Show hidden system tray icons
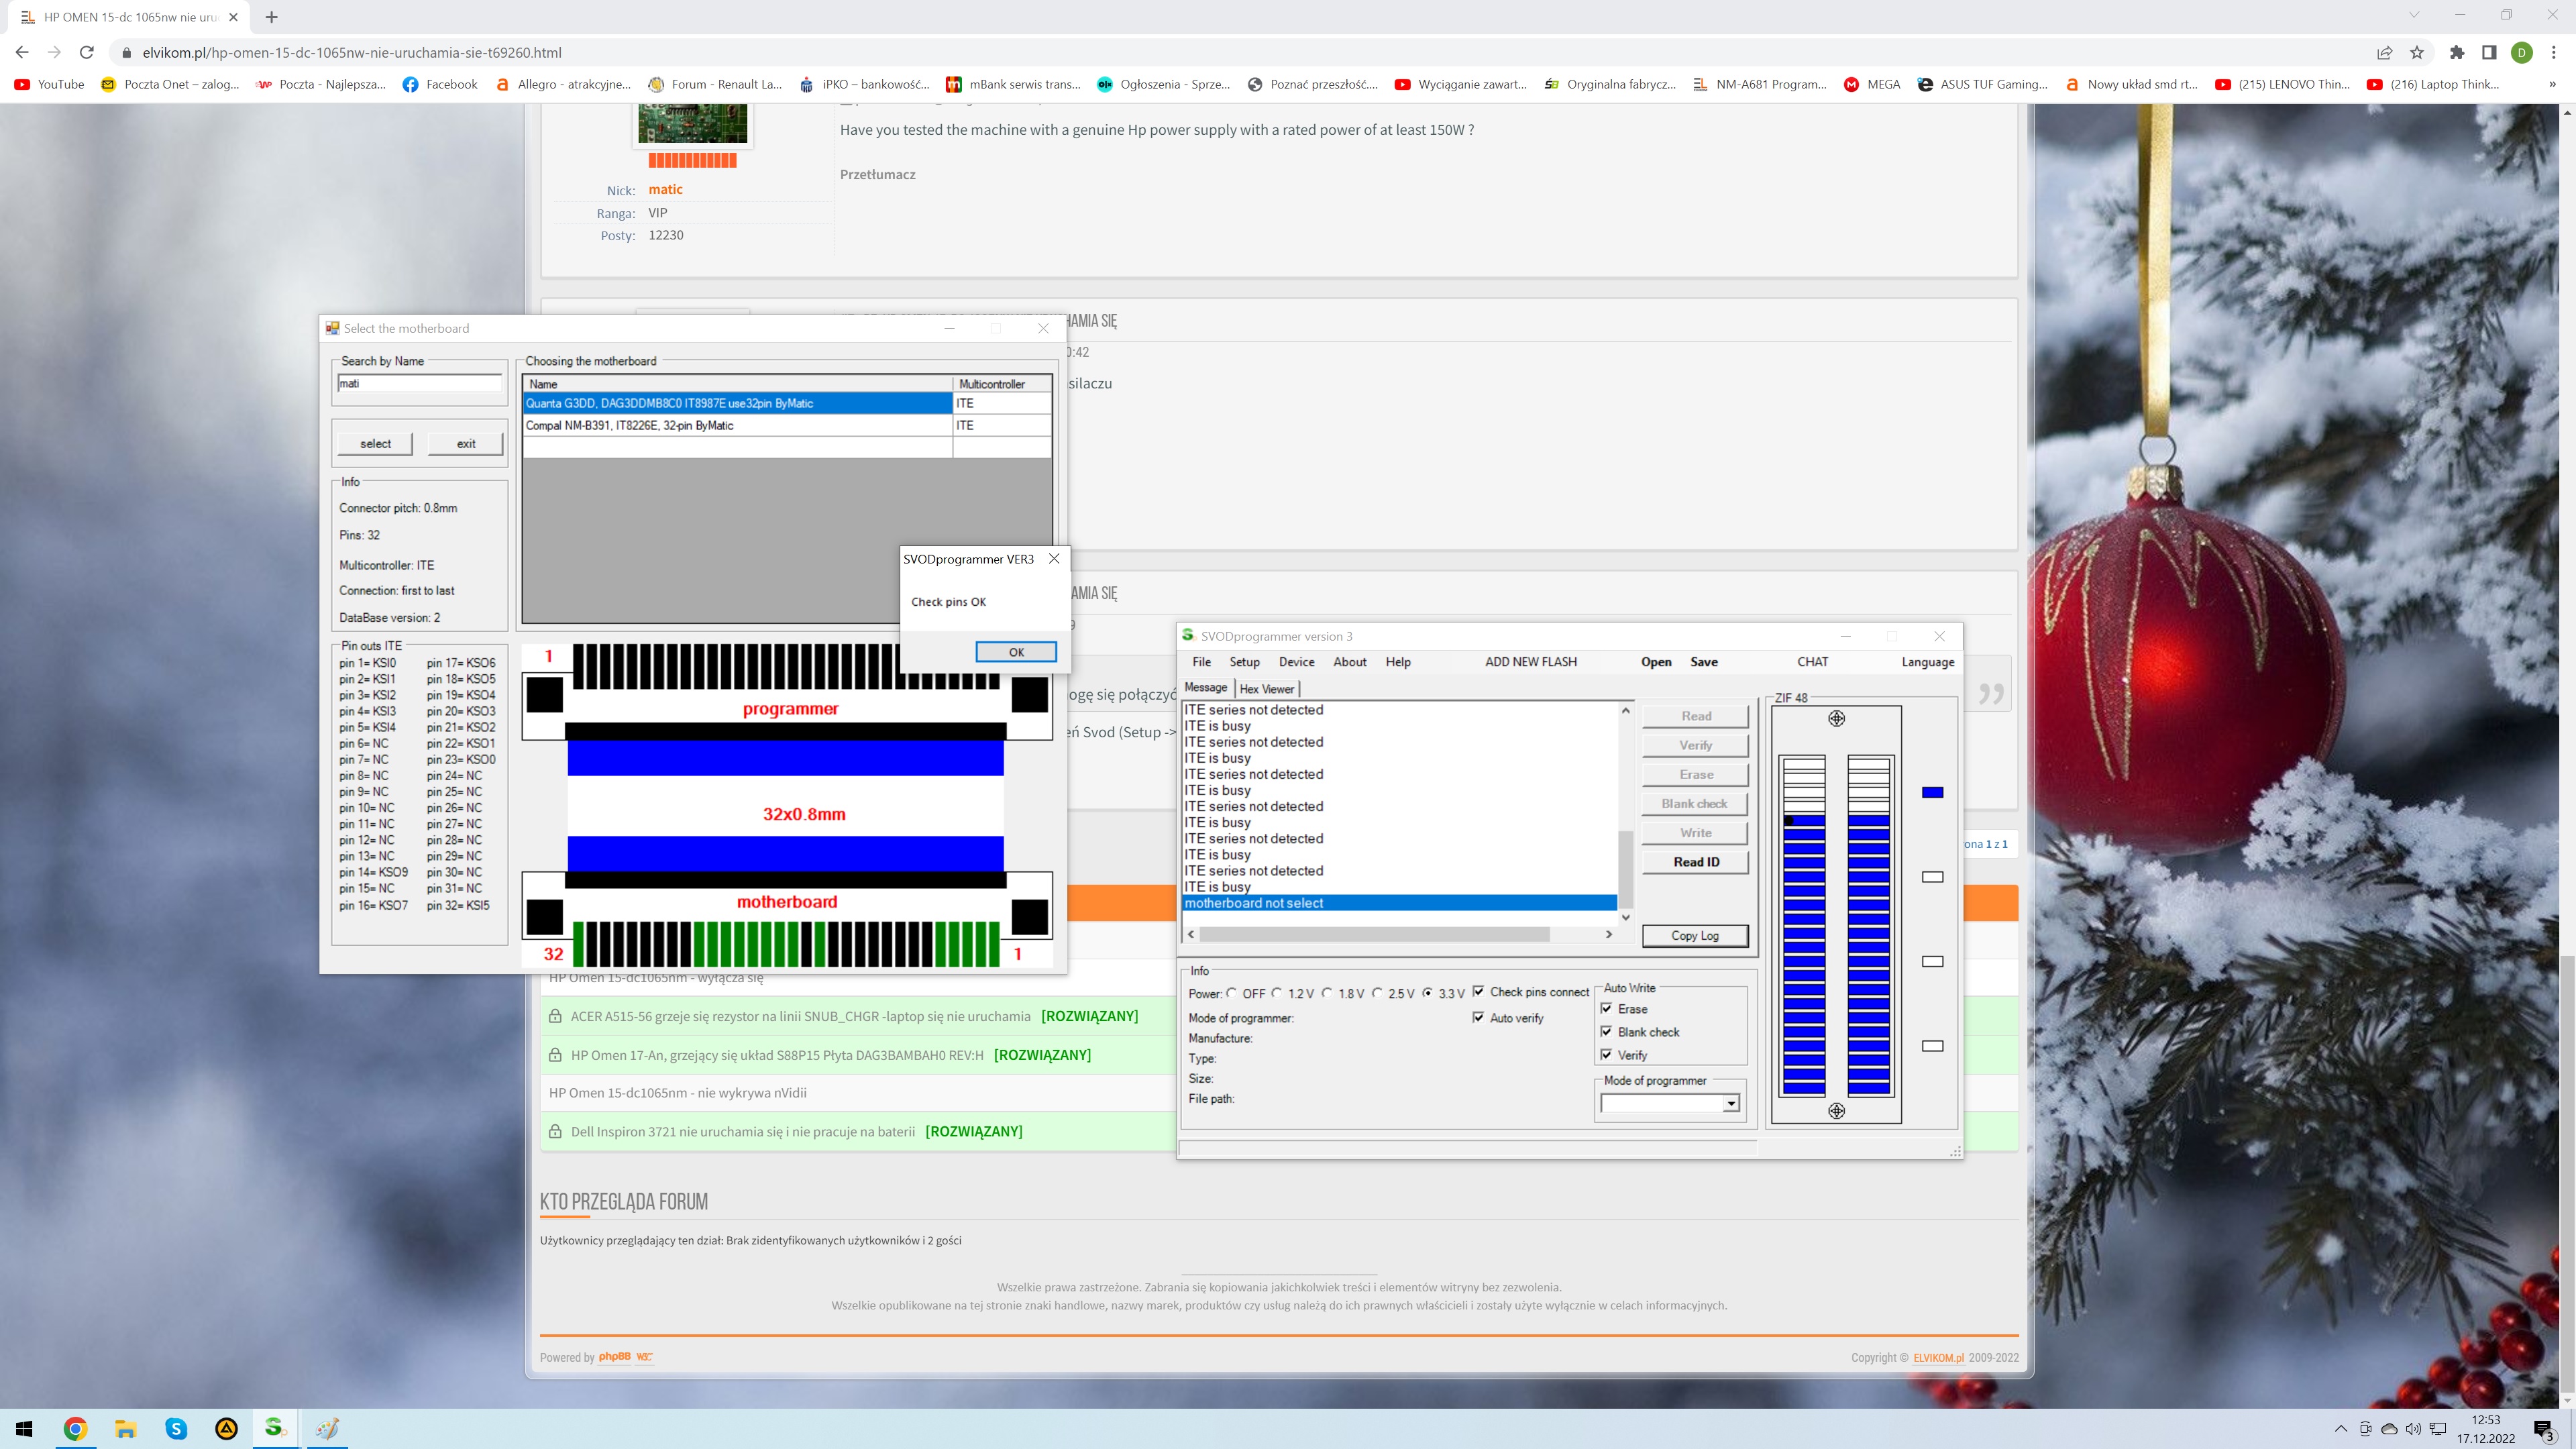 pos(2340,1428)
